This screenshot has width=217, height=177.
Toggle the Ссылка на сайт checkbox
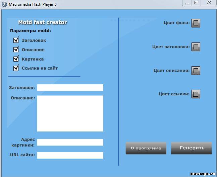click(16, 68)
